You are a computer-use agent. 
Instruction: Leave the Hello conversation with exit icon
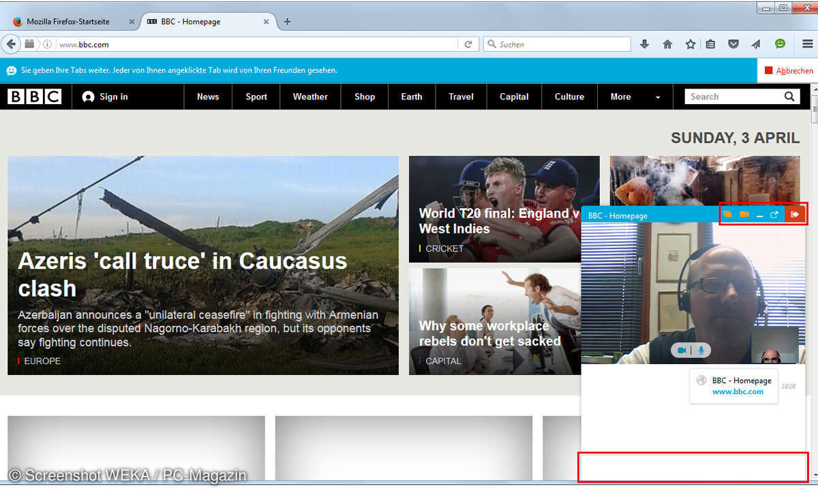click(796, 214)
